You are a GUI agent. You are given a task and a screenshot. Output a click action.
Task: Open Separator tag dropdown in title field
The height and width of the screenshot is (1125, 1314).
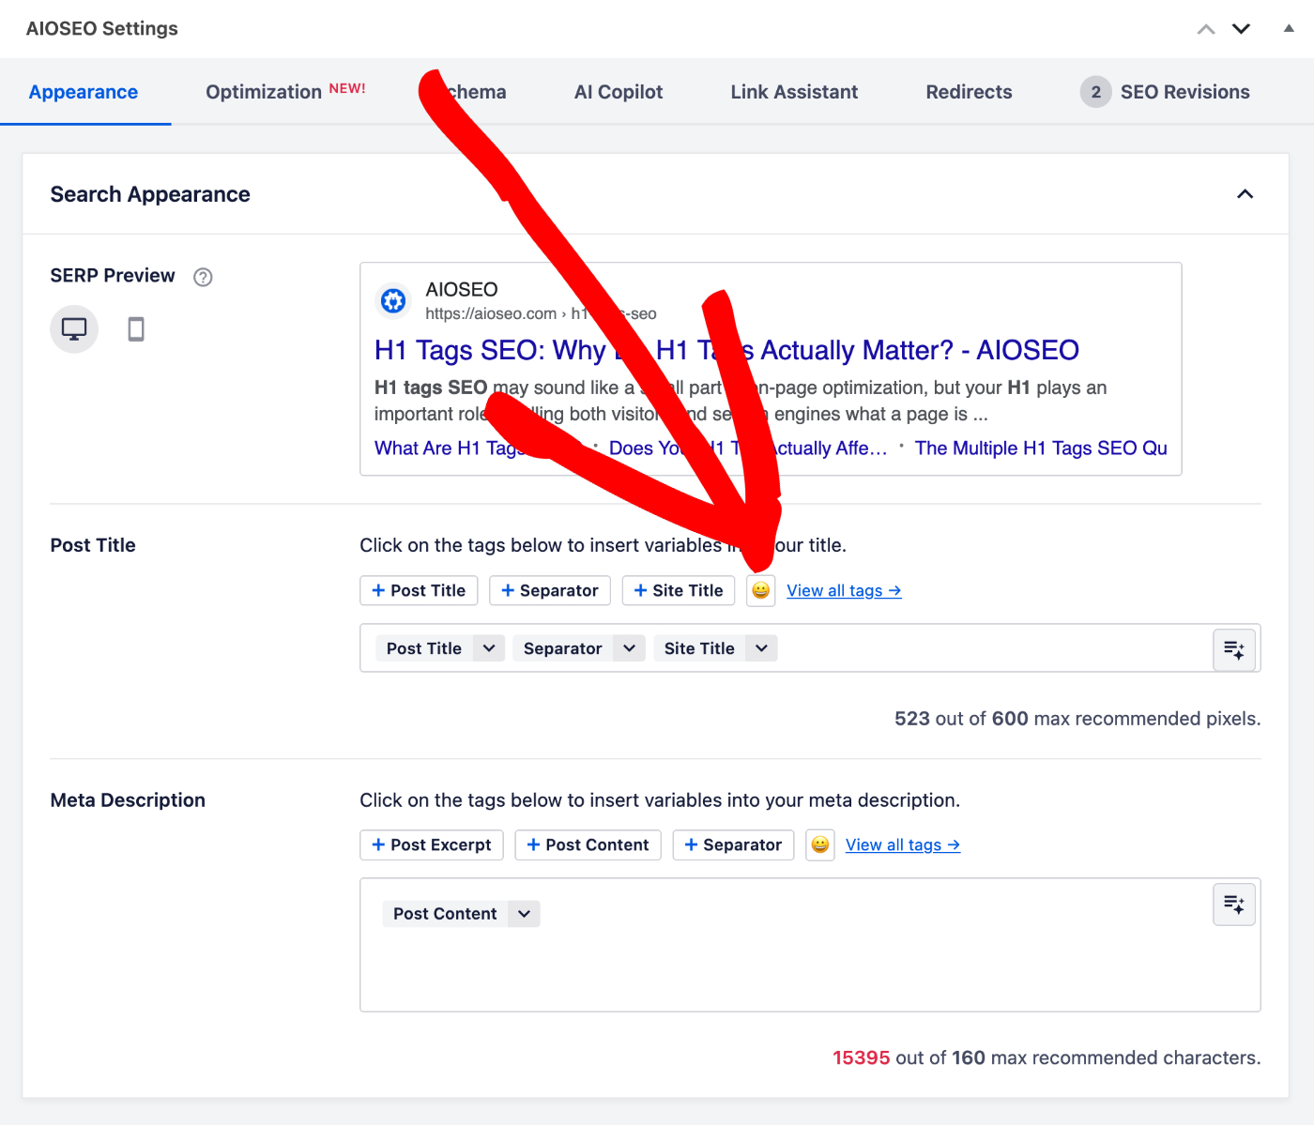(x=629, y=648)
